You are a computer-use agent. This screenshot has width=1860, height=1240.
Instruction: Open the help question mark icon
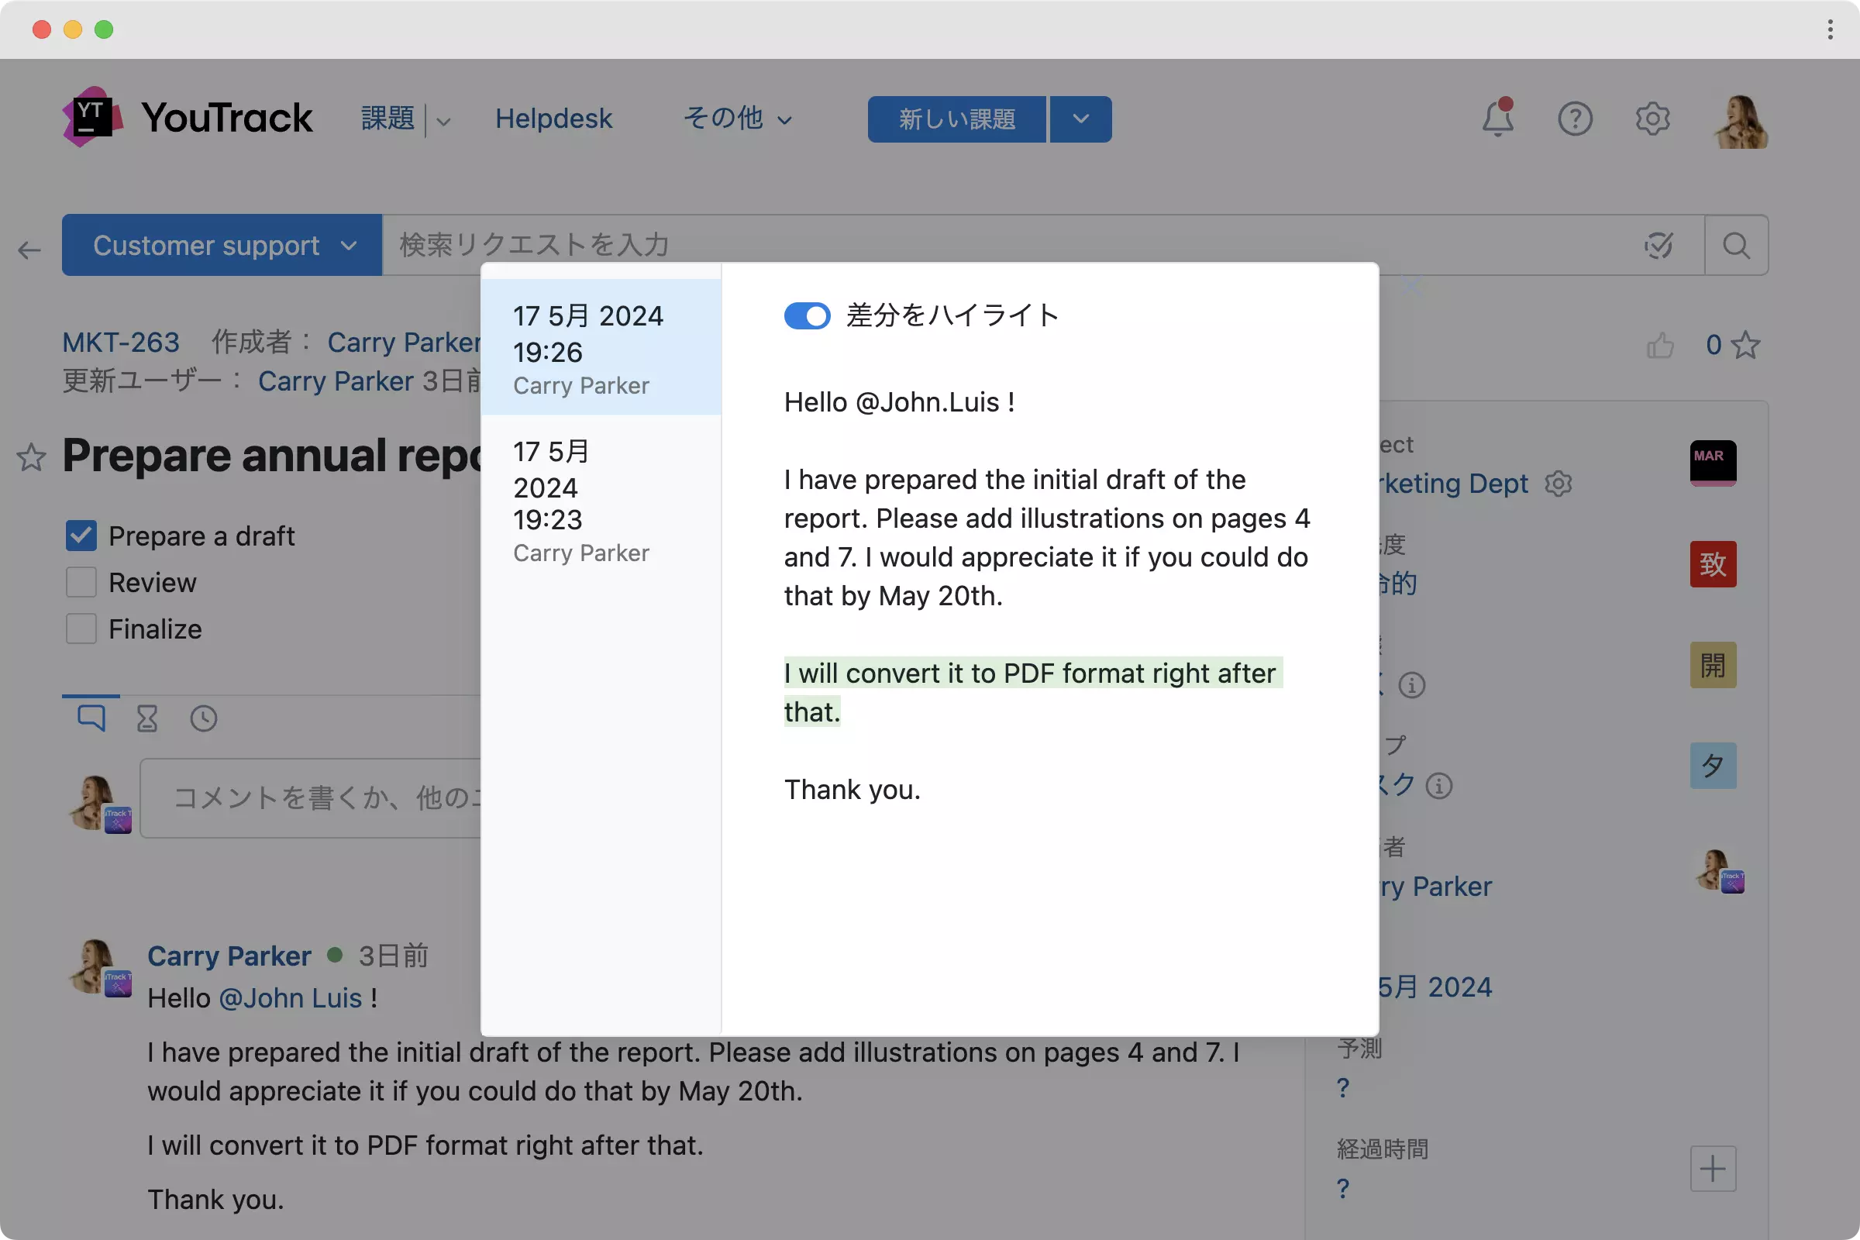pos(1574,119)
